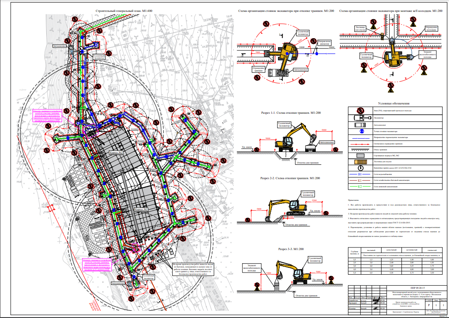The image size is (449, 318).
Task: Click the warning sign on stand below the well scheme
Action: coord(390,87)
